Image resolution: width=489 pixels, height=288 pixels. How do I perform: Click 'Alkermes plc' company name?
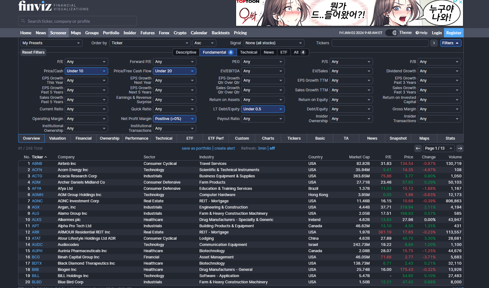tap(69, 220)
